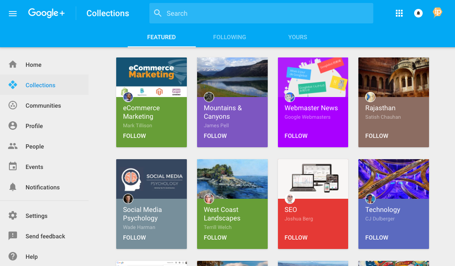Click the Home house icon

coord(13,64)
